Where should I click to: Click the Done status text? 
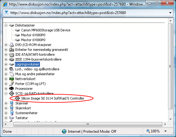(x=7, y=132)
